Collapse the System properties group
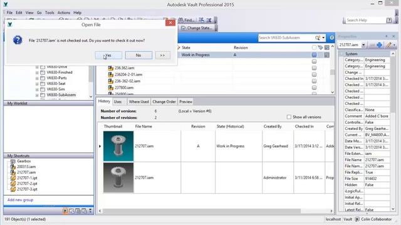The height and width of the screenshot is (225, 401). pos(341,54)
